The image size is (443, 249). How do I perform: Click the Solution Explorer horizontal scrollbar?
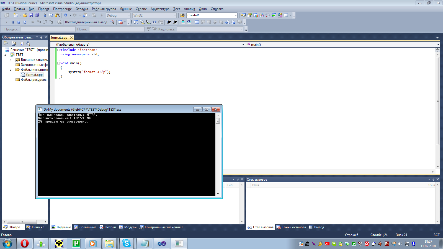pos(22,222)
